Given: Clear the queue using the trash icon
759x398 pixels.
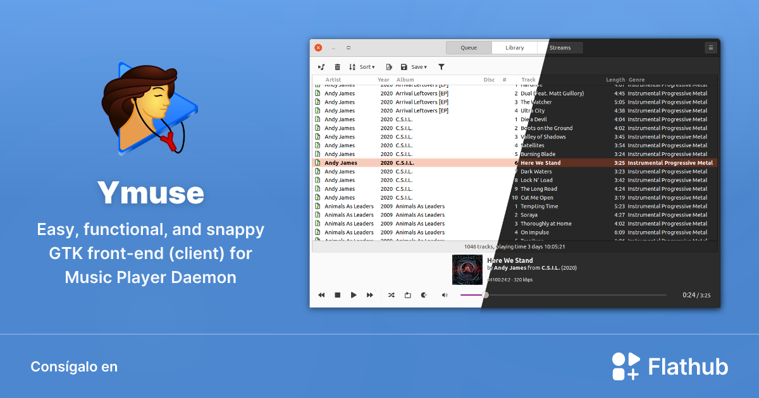Looking at the screenshot, I should [337, 66].
